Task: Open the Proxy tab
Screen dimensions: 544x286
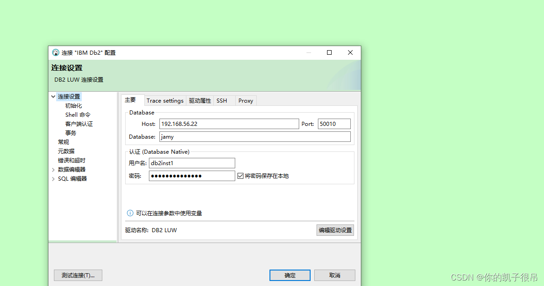Action: tap(246, 100)
